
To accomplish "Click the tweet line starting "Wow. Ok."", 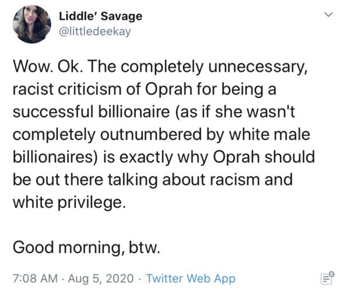I will (160, 67).
